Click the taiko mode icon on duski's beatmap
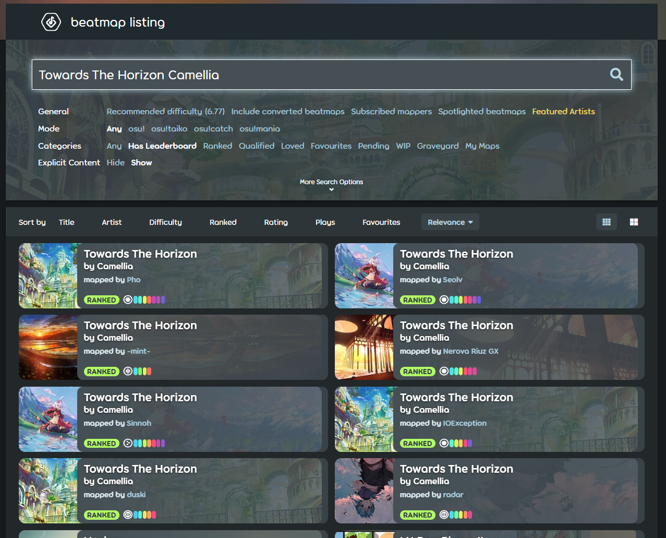Image resolution: width=666 pixels, height=538 pixels. [x=128, y=515]
